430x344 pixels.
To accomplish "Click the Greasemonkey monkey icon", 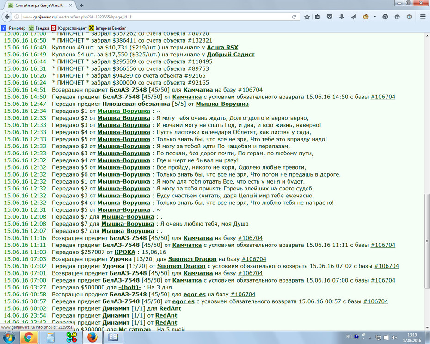I will pos(366,17).
